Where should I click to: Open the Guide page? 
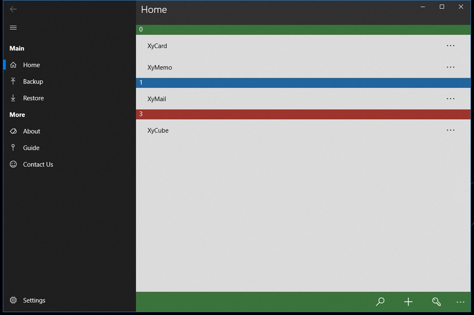[70, 148]
